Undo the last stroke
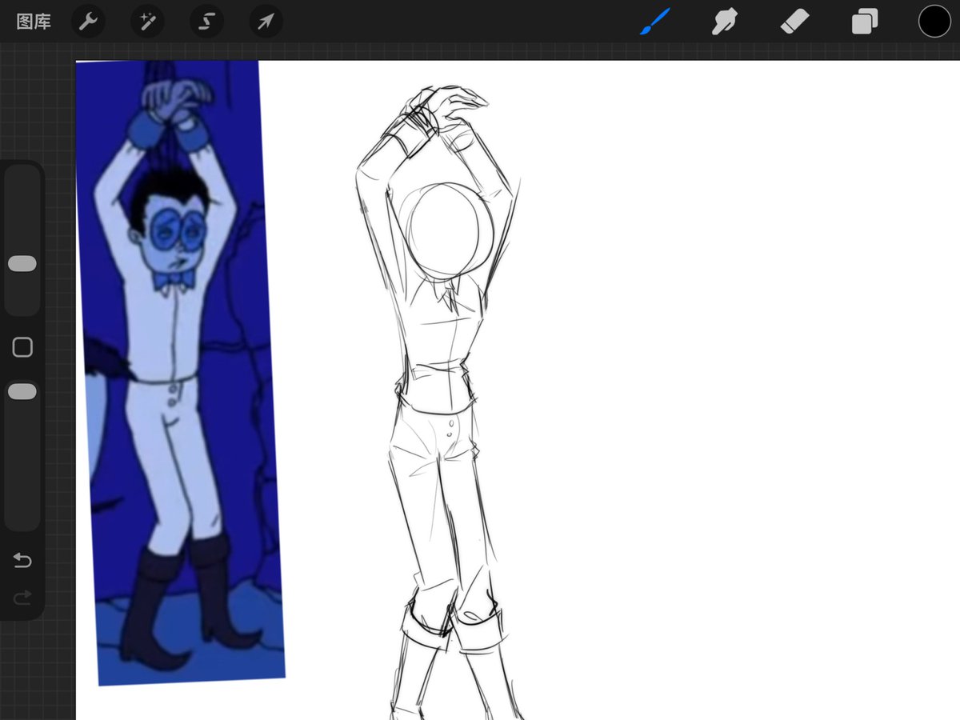 click(22, 560)
